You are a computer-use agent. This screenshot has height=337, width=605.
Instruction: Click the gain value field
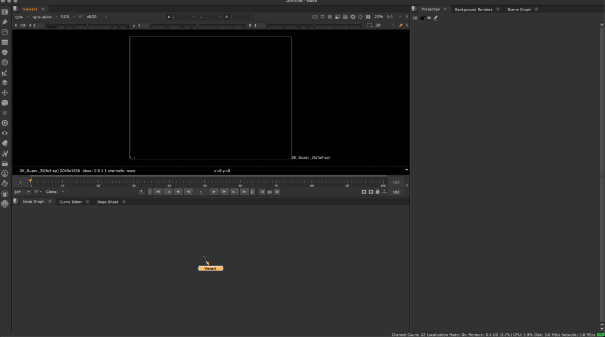click(x=38, y=25)
